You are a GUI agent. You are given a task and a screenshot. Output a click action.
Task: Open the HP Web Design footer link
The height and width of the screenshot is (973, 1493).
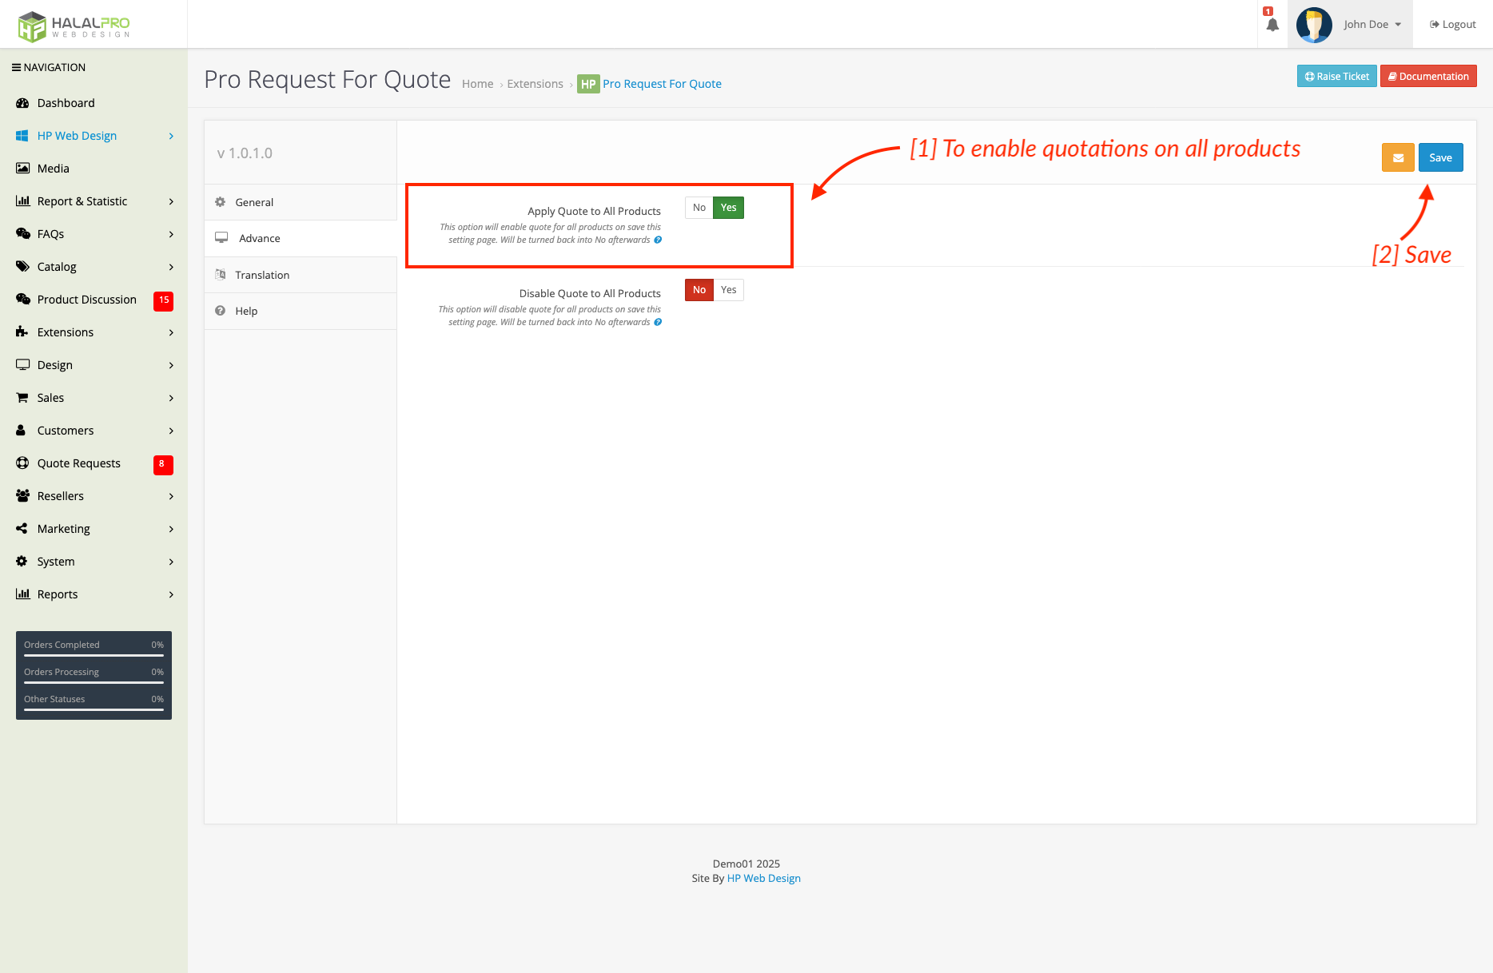pyautogui.click(x=763, y=878)
